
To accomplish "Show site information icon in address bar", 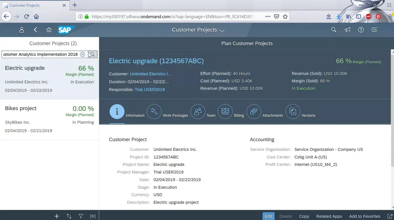I will pos(80,16).
